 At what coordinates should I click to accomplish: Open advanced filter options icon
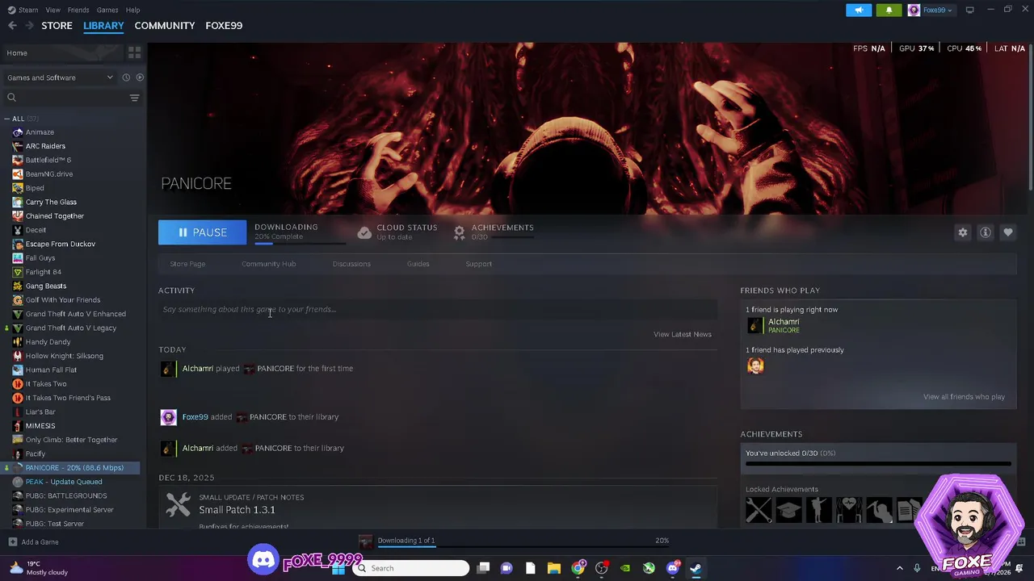(x=134, y=98)
